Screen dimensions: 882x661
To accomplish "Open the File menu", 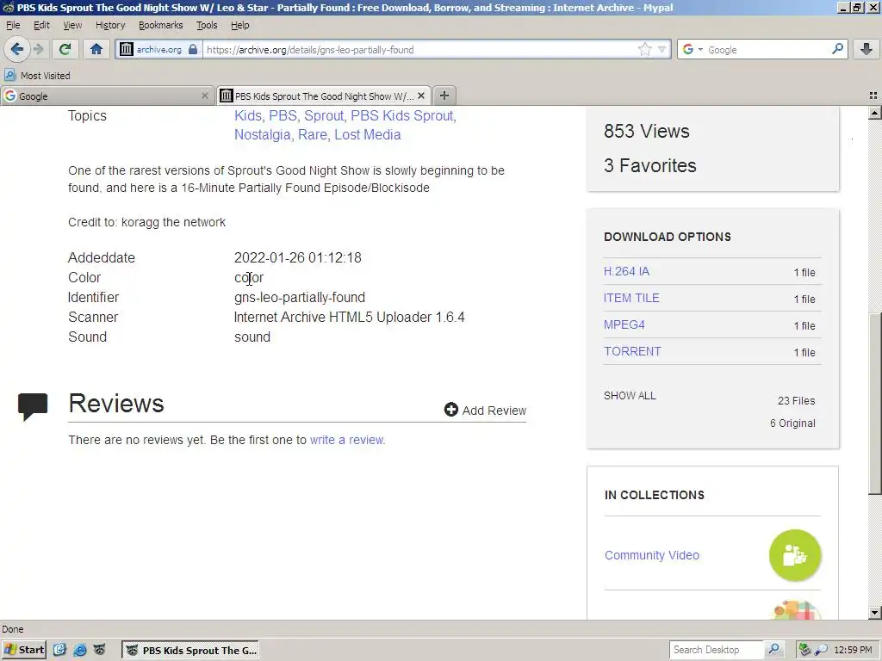I will pos(13,25).
